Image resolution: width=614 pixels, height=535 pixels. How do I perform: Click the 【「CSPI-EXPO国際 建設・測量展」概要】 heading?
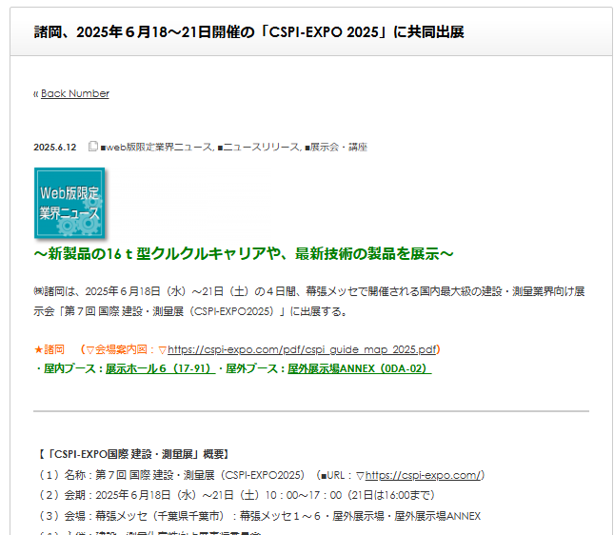[133, 454]
